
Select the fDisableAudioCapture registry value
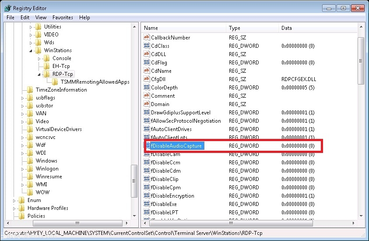pos(176,146)
